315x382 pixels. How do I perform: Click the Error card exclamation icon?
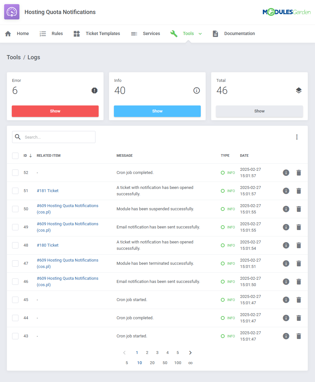pyautogui.click(x=94, y=90)
